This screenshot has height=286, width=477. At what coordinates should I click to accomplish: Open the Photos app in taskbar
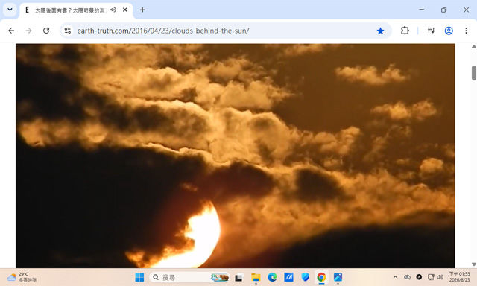pos(338,277)
